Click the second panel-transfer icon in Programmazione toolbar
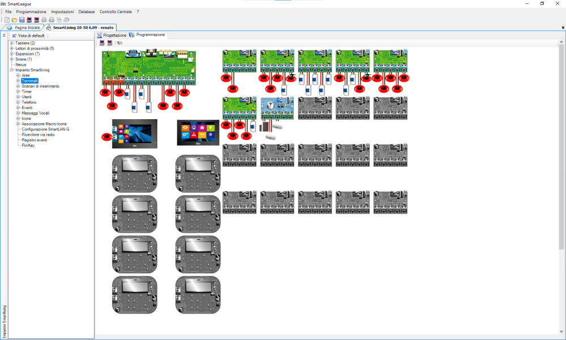The image size is (566, 340). 109,43
